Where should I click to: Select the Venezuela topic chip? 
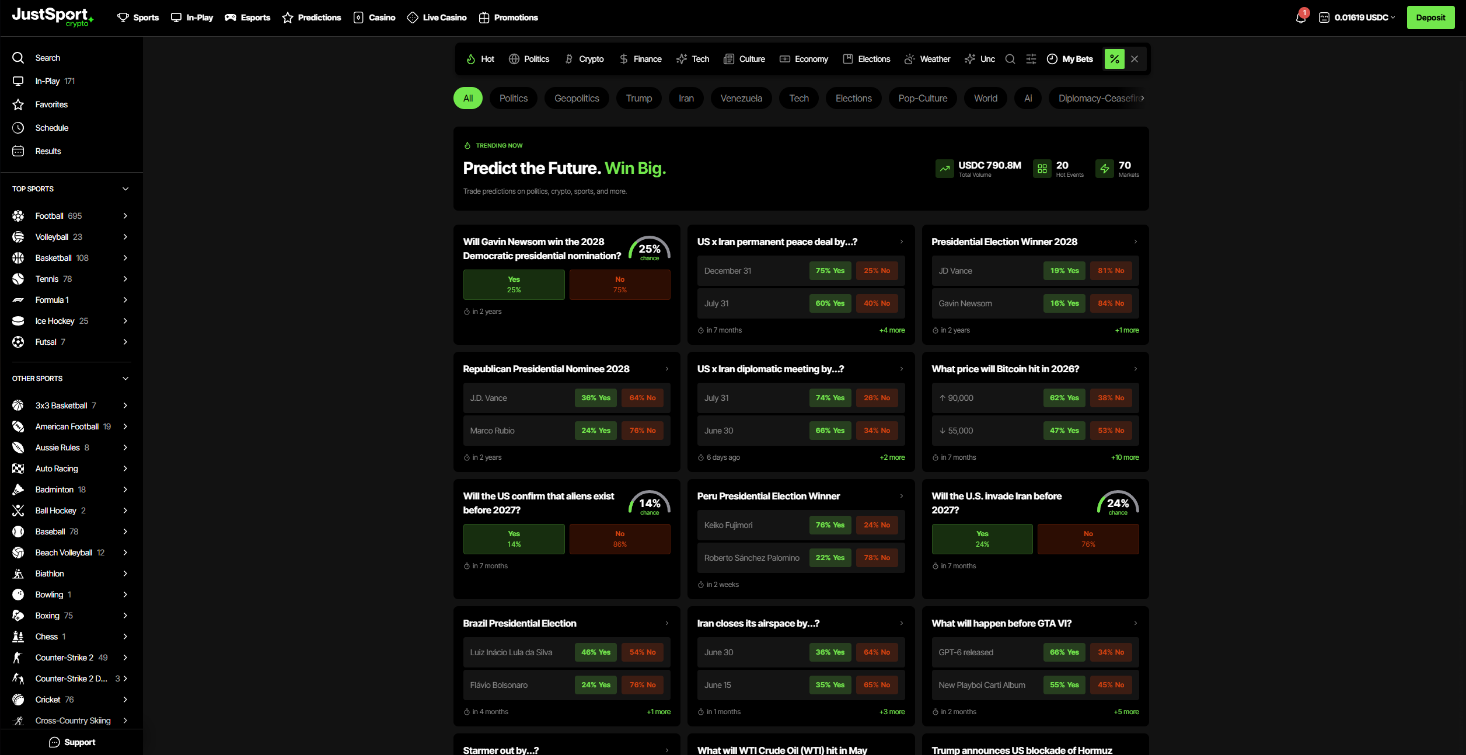[741, 98]
